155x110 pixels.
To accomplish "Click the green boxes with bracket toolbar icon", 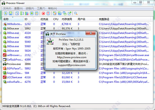I will pyautogui.click(x=22, y=13).
